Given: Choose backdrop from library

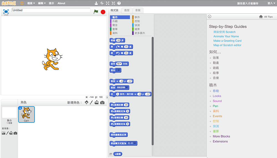Looking at the screenshot, I should pos(4,133).
